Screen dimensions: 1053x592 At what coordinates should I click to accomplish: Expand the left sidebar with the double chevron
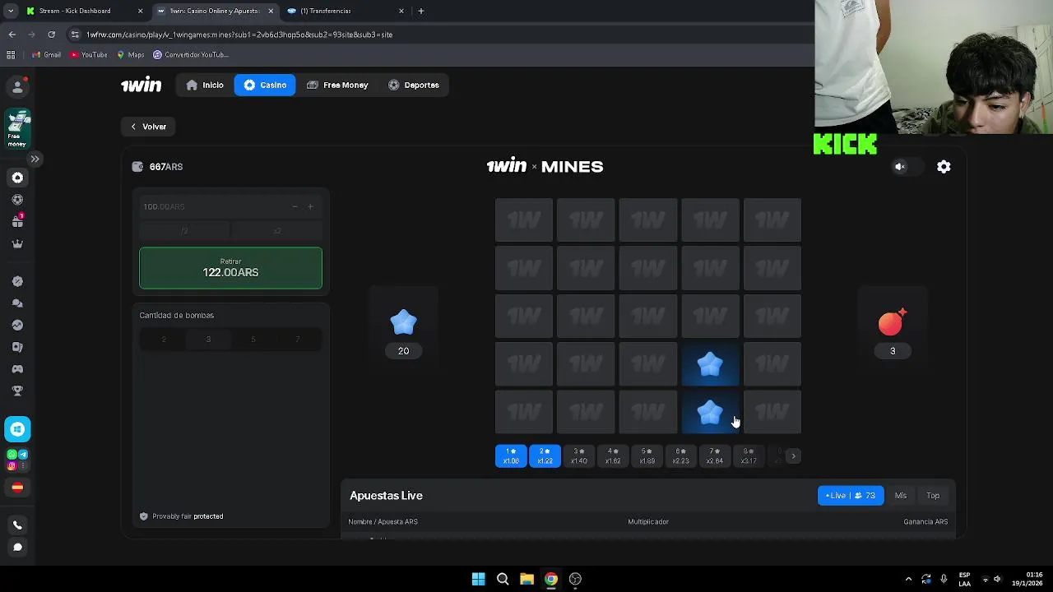click(x=35, y=159)
